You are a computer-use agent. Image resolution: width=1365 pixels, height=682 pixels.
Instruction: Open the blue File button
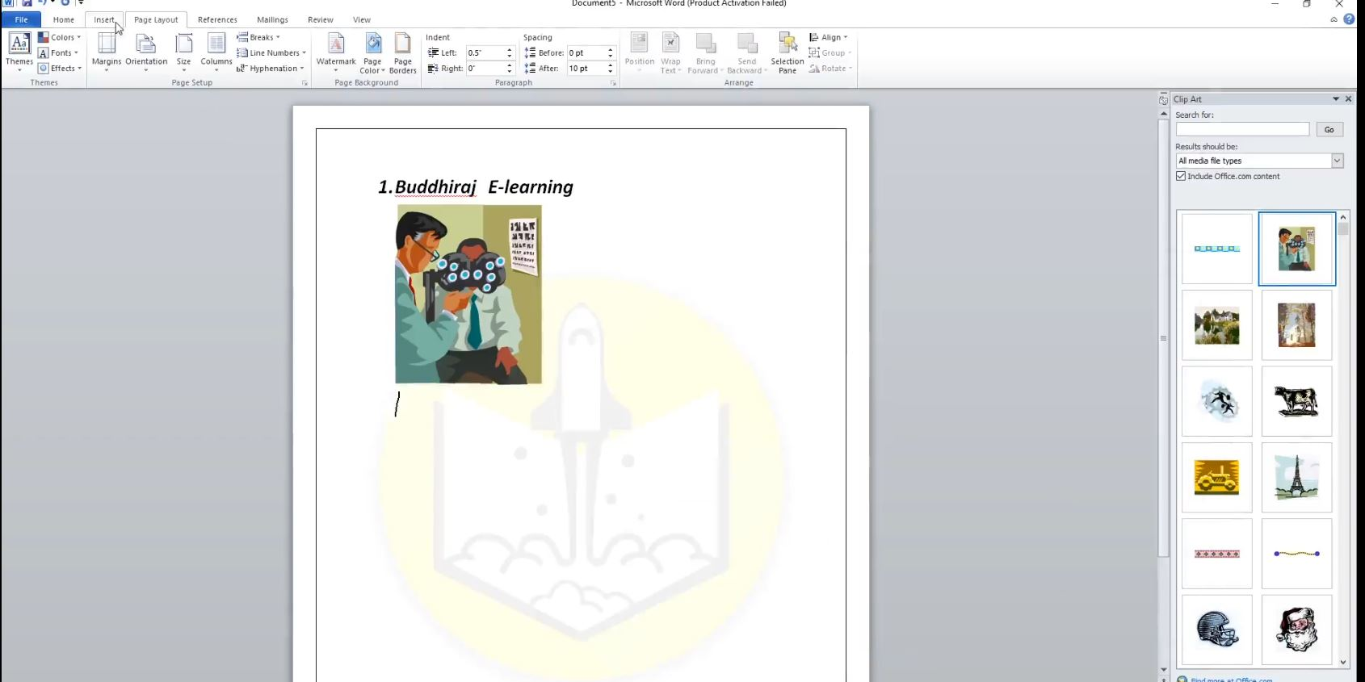pyautogui.click(x=21, y=19)
